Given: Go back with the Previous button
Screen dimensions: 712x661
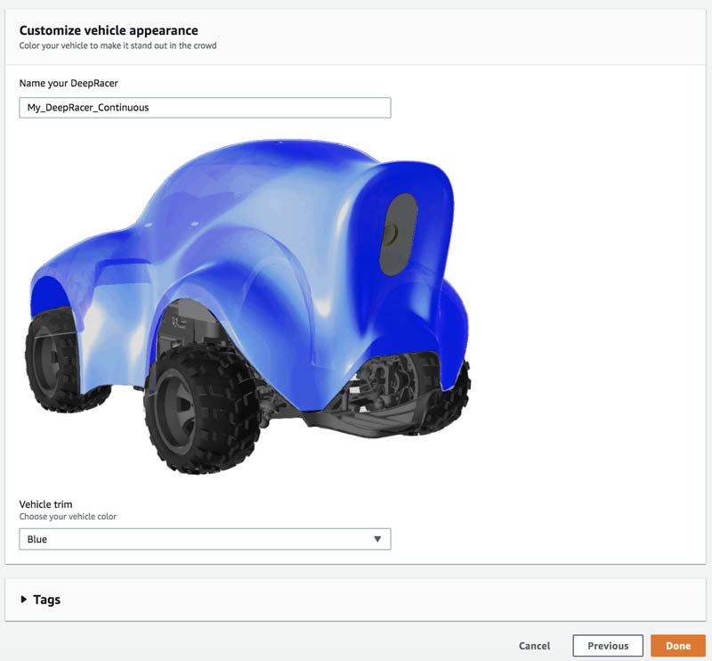Looking at the screenshot, I should 608,646.
